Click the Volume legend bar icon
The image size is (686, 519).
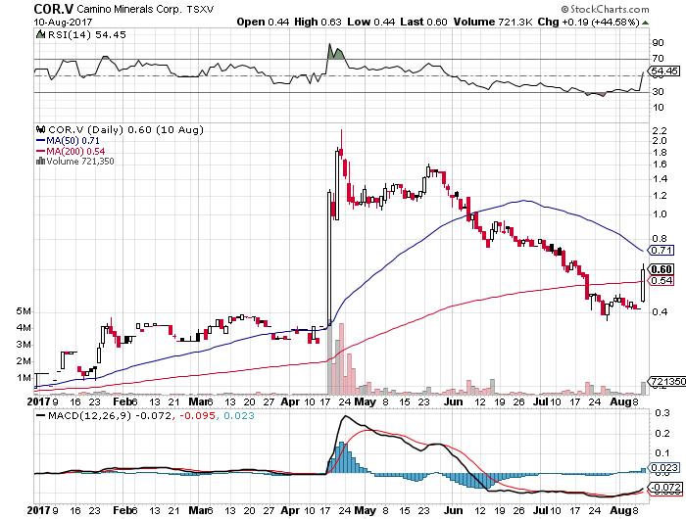(38, 161)
